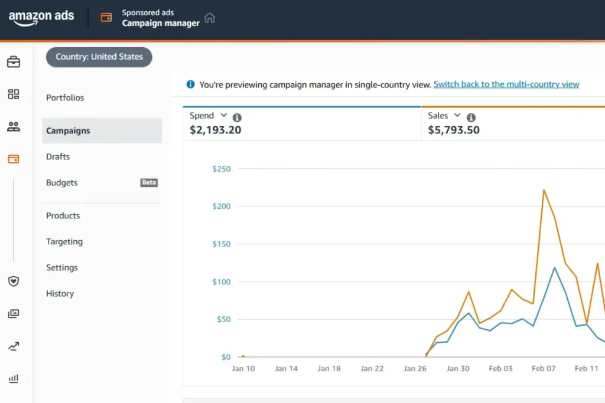
Task: Click the image gallery icon in sidebar
Action: click(14, 314)
